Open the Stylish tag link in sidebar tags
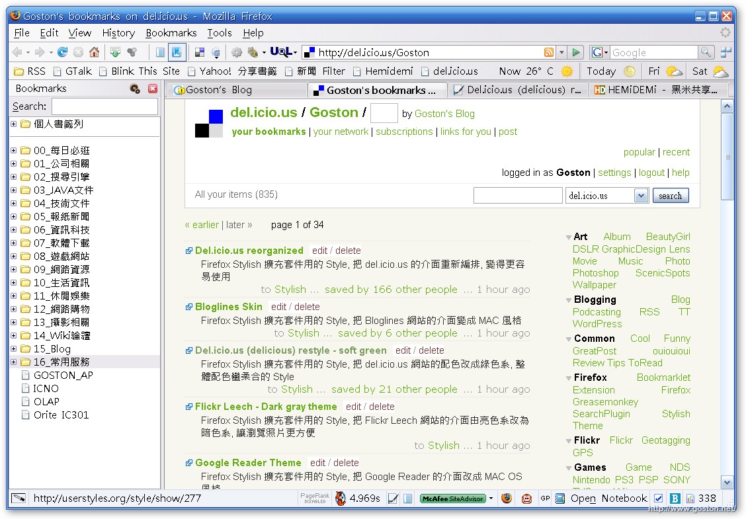The width and height of the screenshot is (746, 519). point(676,413)
